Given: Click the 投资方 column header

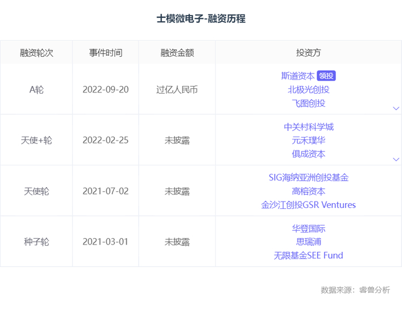Looking at the screenshot, I should [308, 53].
